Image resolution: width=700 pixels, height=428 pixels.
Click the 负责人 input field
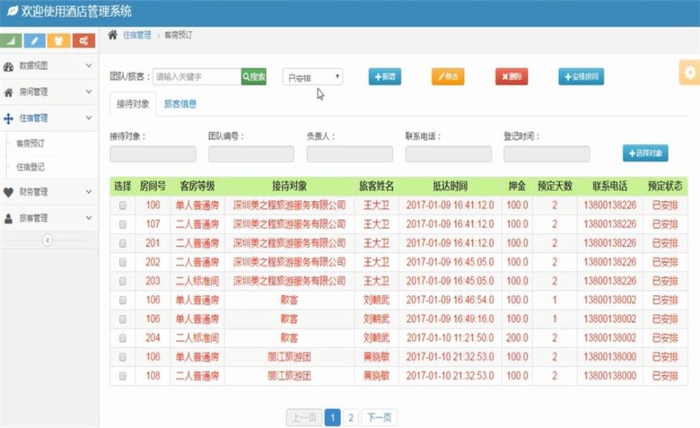pyautogui.click(x=349, y=154)
